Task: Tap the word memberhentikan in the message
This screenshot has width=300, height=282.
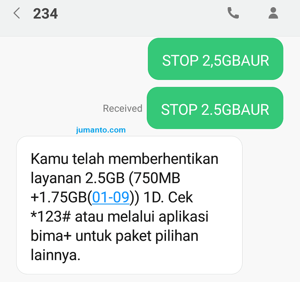Action: (x=163, y=159)
